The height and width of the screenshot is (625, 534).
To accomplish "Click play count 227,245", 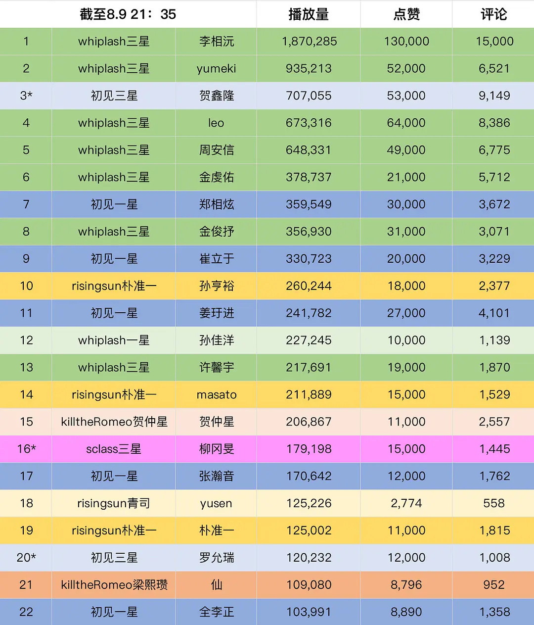I will 309,340.
